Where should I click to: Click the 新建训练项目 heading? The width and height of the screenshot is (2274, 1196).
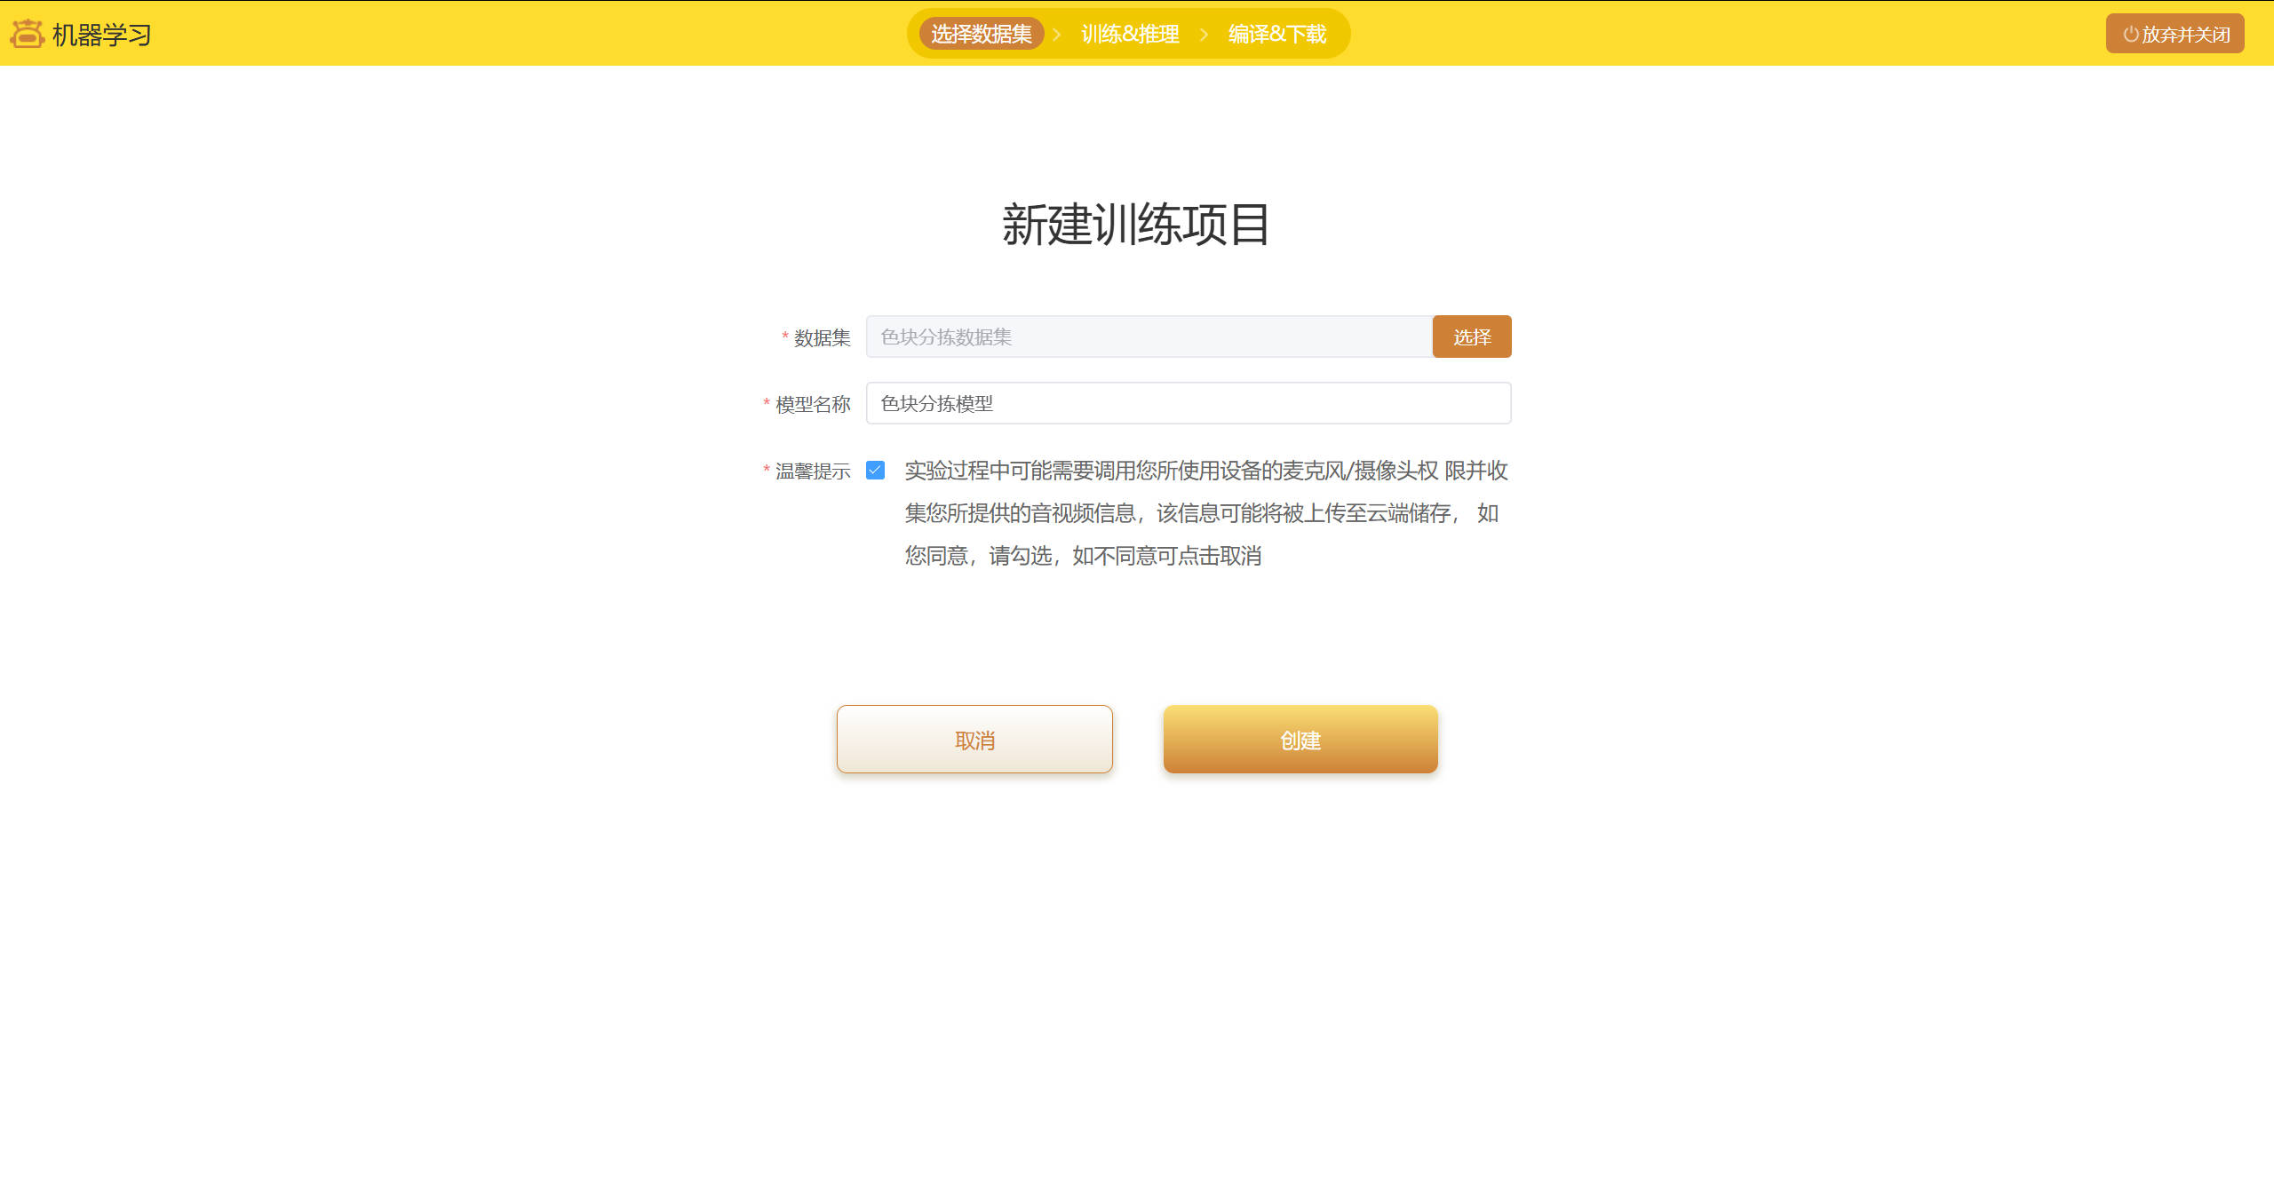[1136, 225]
